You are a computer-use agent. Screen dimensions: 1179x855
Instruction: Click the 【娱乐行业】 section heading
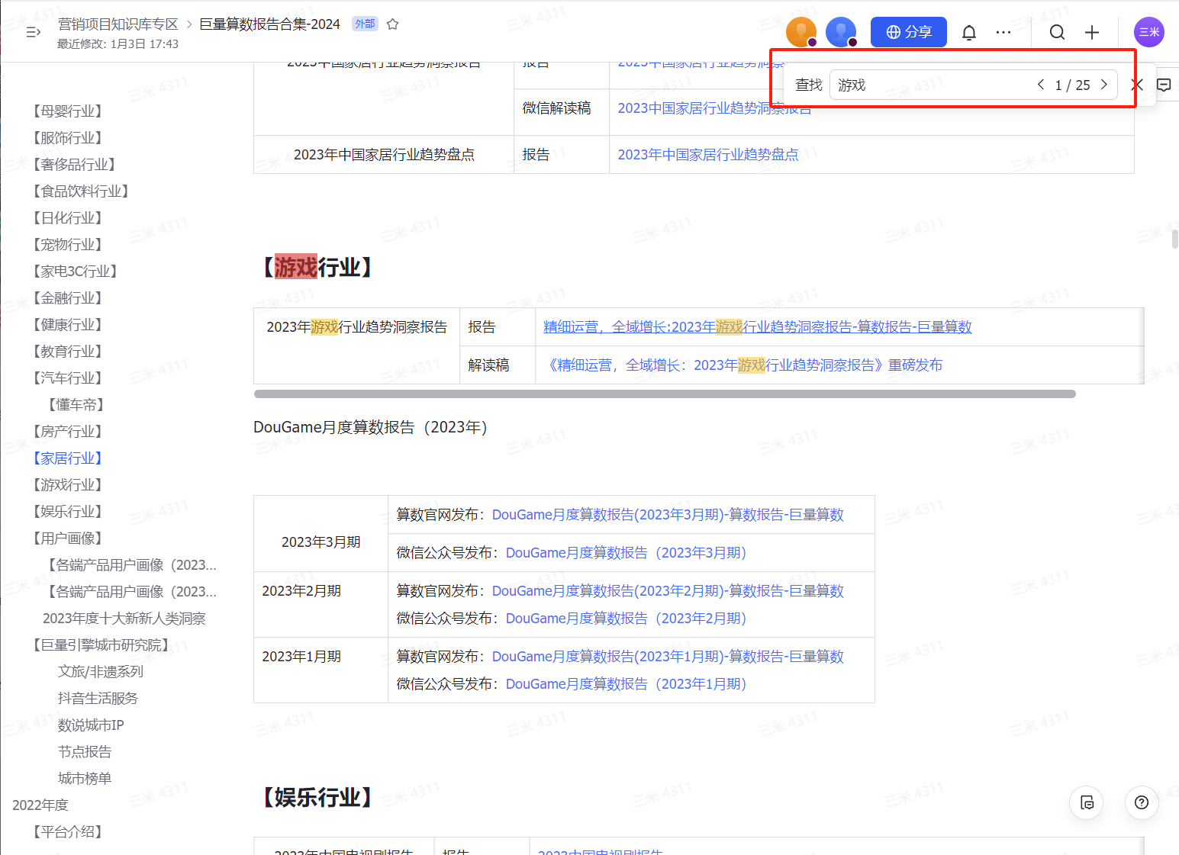click(318, 798)
